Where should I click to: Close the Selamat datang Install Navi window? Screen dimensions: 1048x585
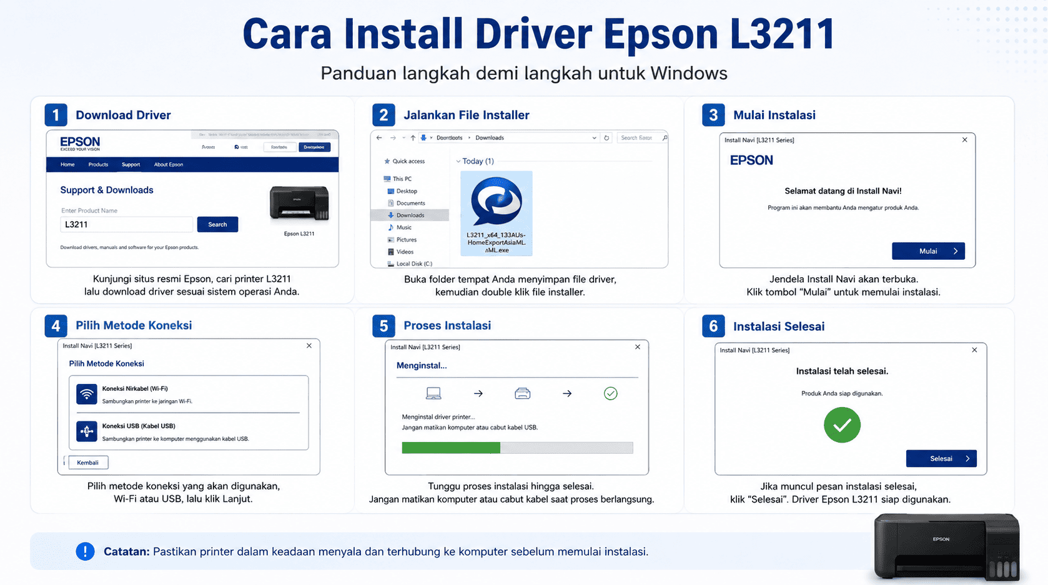(965, 140)
